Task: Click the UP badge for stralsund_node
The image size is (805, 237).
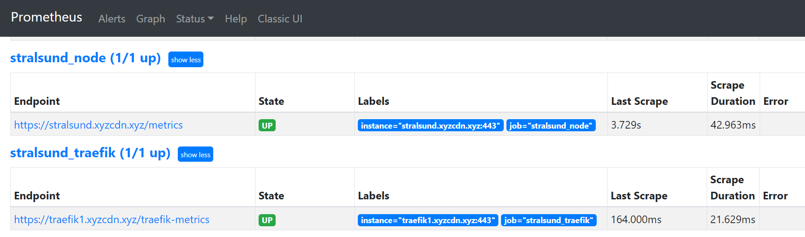Action: point(267,125)
